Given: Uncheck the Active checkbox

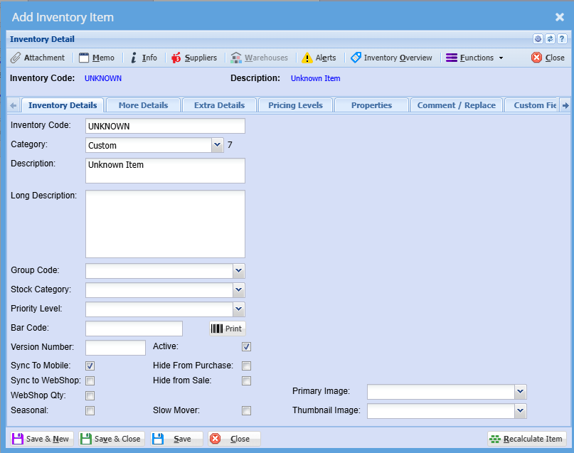Looking at the screenshot, I should coord(246,346).
